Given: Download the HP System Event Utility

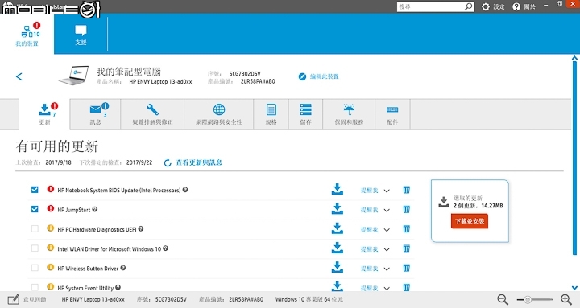Looking at the screenshot, I should click(x=337, y=286).
